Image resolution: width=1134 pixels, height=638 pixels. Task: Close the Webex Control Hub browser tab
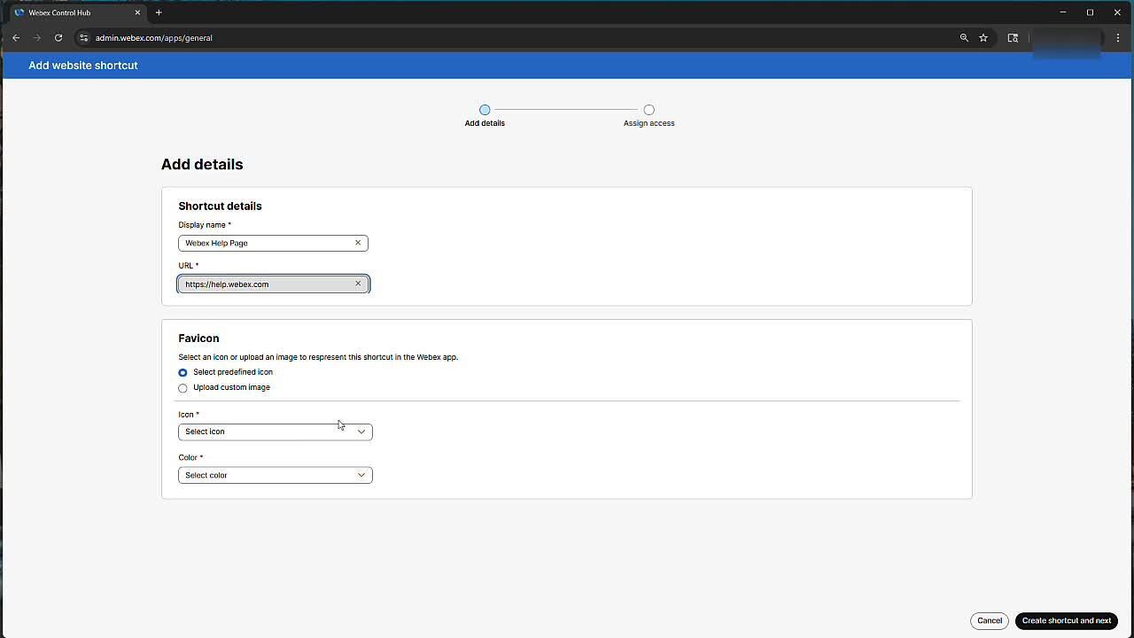pyautogui.click(x=137, y=12)
